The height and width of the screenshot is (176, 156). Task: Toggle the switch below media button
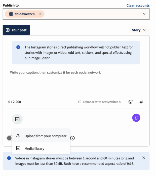point(10,138)
